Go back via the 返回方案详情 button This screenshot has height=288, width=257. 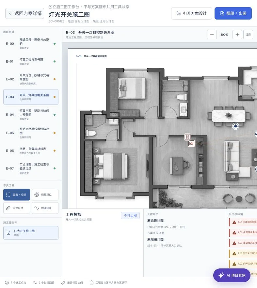[24, 13]
